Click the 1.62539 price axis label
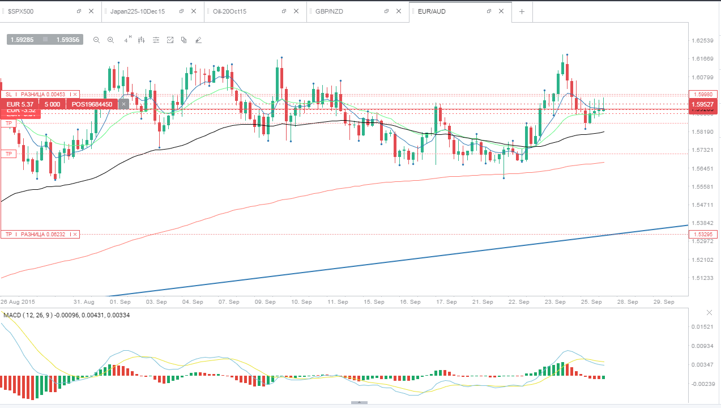The image size is (721, 408). (703, 41)
